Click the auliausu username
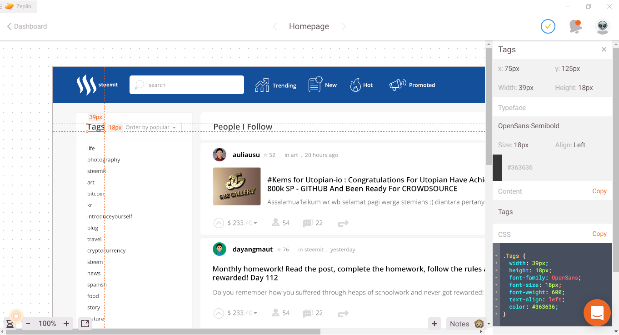The image size is (619, 335). (x=246, y=155)
